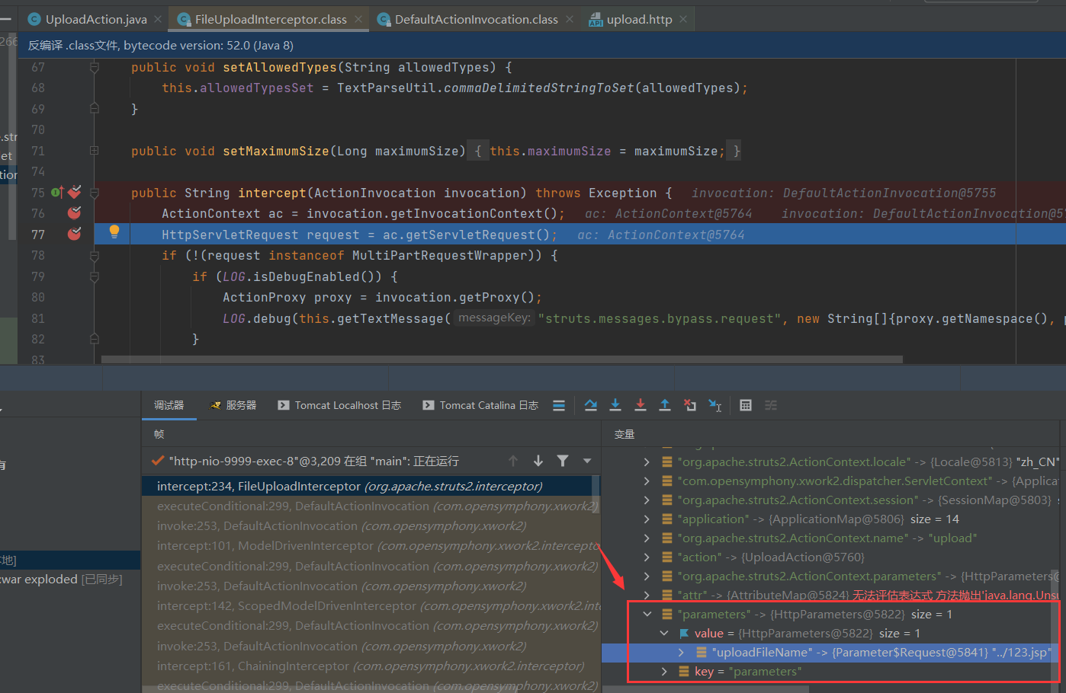Expand the "application" ApplicationMap variable

coord(647,519)
